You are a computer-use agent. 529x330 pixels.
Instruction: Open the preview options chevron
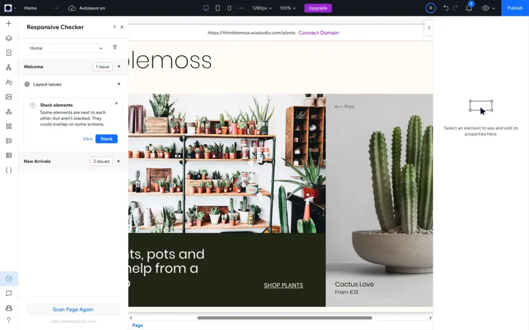pyautogui.click(x=493, y=8)
